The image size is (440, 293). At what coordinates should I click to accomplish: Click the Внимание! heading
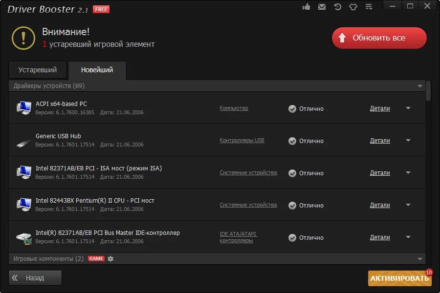[x=66, y=32]
